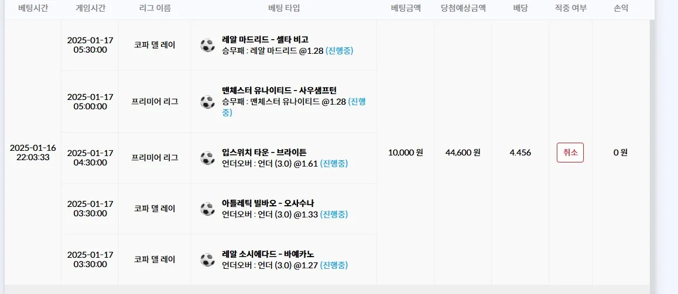Click the 44,600 원 expected payout
The image size is (678, 294).
tap(463, 153)
